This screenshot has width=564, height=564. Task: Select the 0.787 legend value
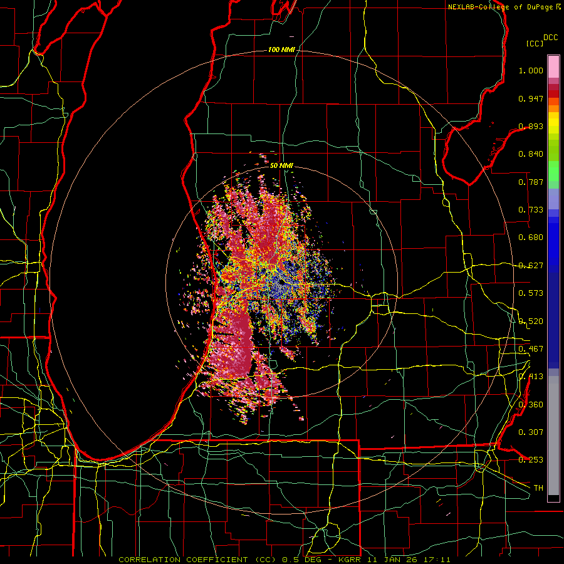[x=531, y=182]
